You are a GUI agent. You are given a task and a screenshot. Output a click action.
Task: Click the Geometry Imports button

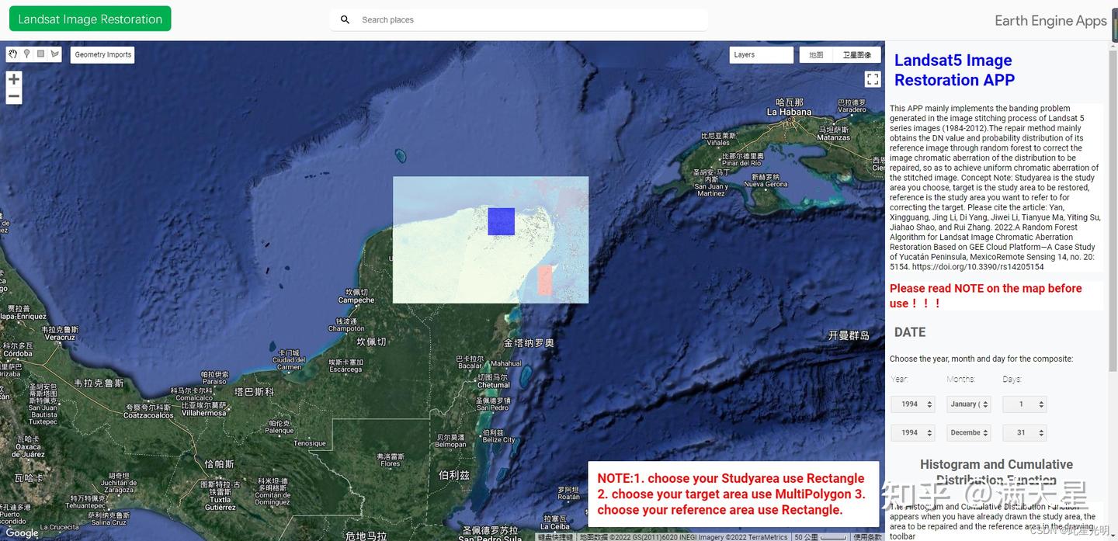tap(102, 54)
